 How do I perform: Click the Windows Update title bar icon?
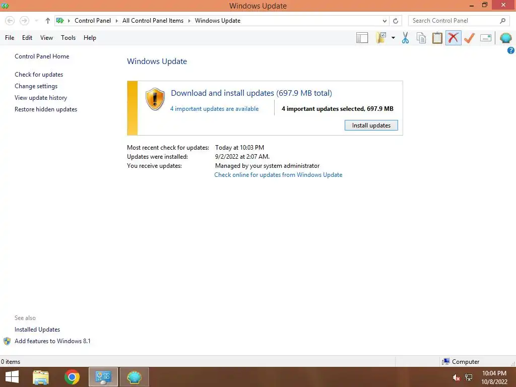click(x=5, y=6)
